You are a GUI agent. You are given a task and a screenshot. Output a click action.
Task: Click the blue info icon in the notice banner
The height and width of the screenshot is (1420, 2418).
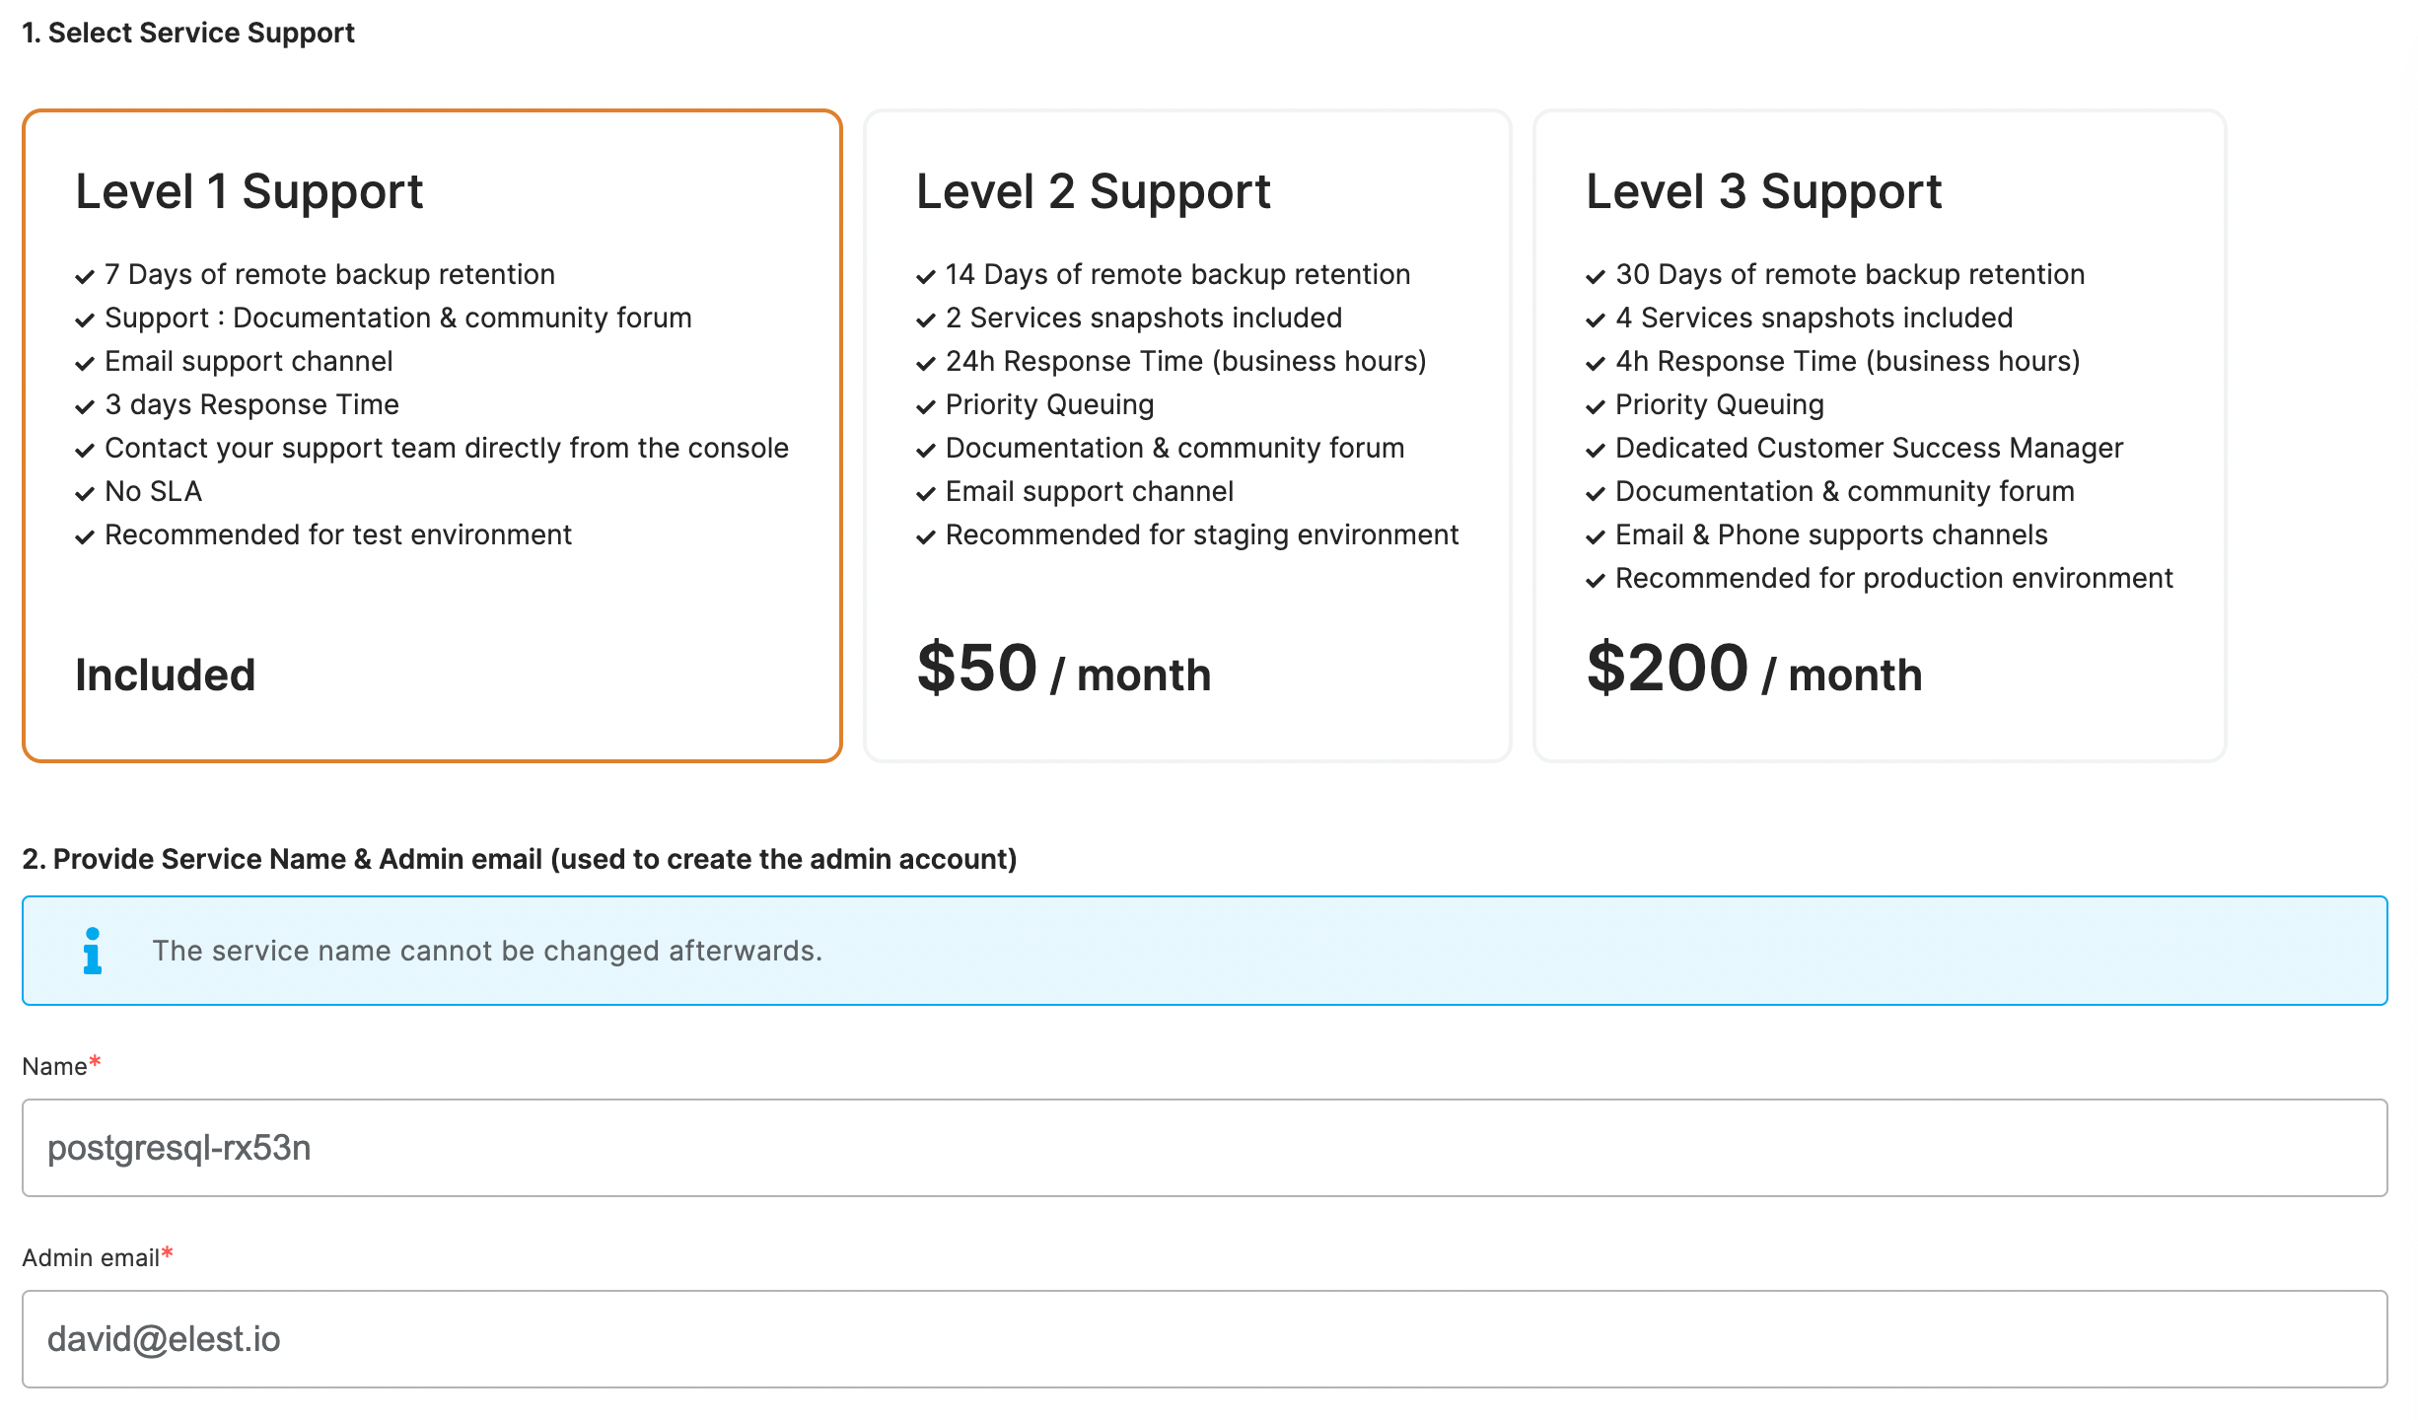tap(93, 951)
